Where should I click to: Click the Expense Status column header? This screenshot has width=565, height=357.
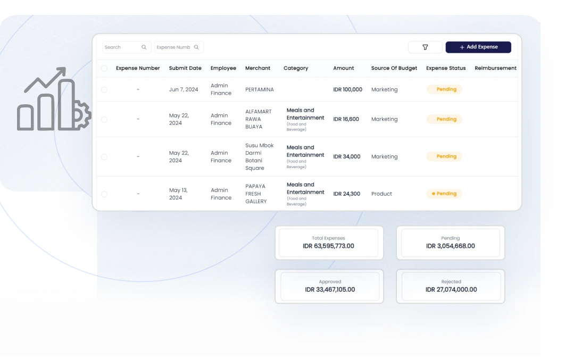click(x=446, y=68)
